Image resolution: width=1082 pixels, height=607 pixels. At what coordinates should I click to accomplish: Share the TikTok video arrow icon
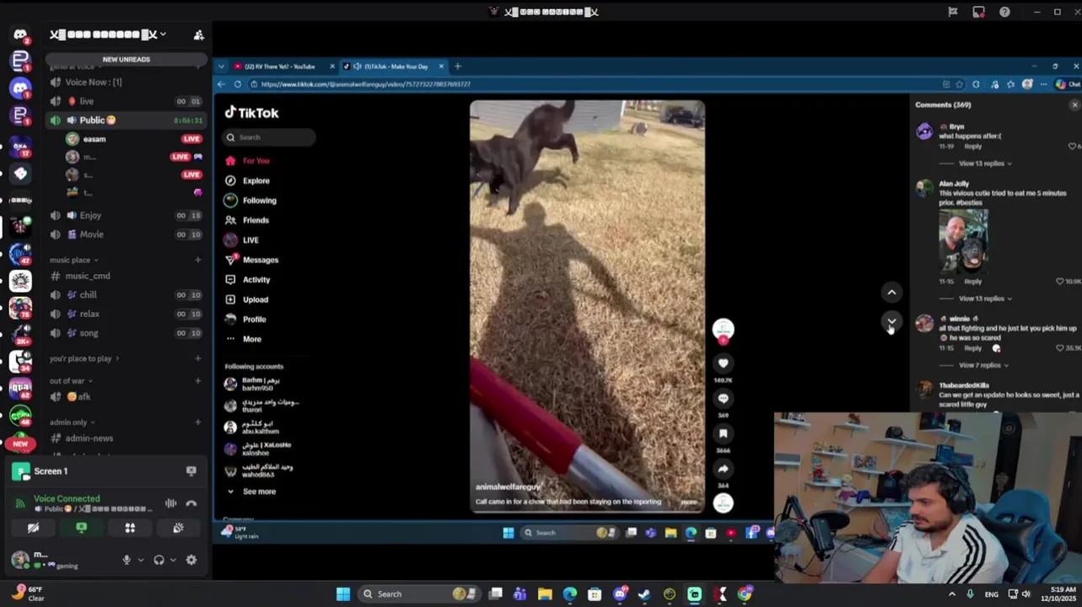tap(723, 469)
